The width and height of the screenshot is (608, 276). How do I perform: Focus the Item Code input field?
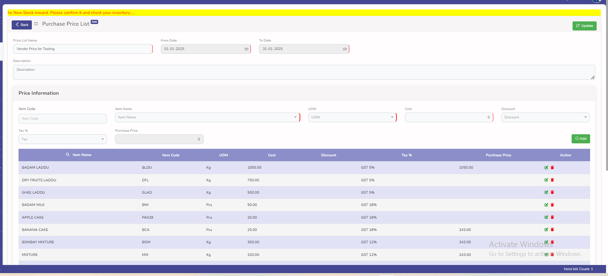click(62, 119)
